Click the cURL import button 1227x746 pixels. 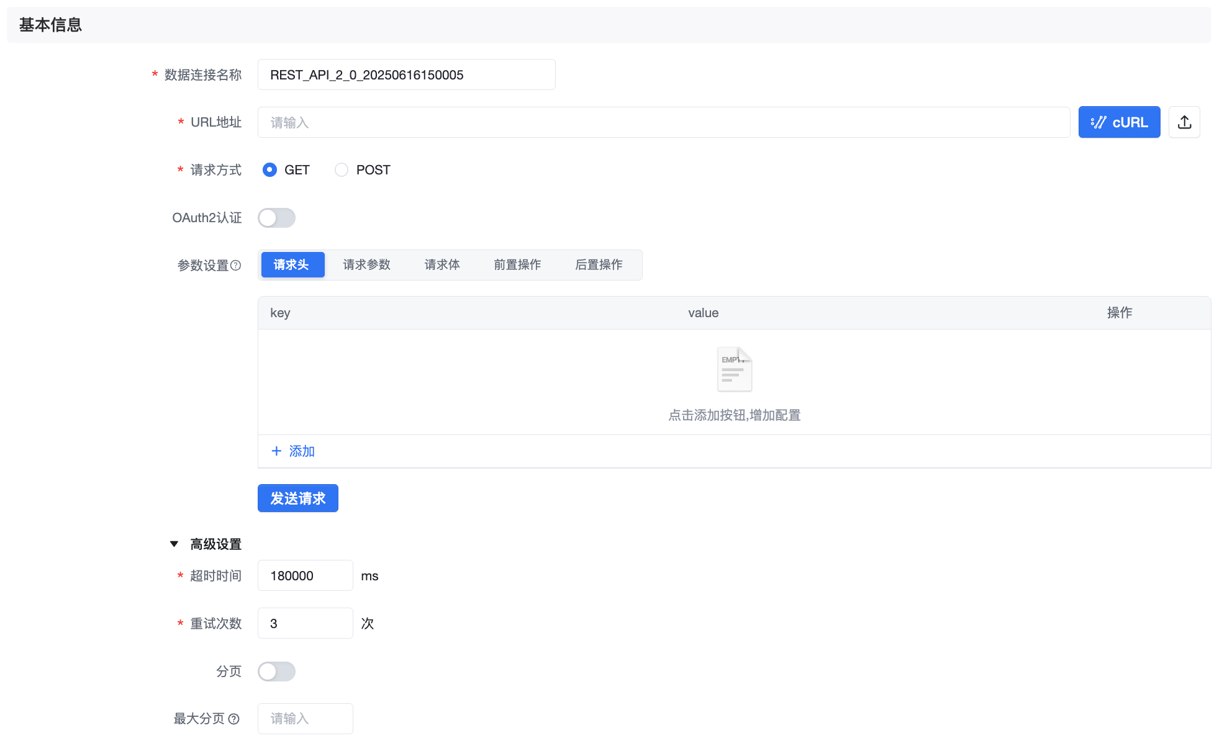[x=1119, y=122]
